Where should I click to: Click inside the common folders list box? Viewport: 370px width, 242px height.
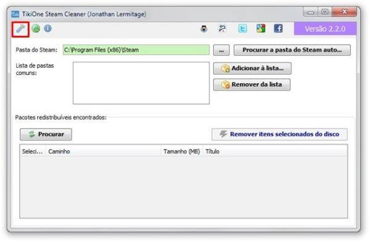(x=141, y=83)
